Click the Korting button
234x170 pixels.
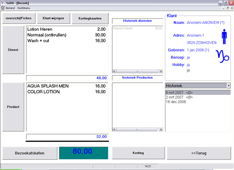138,153
